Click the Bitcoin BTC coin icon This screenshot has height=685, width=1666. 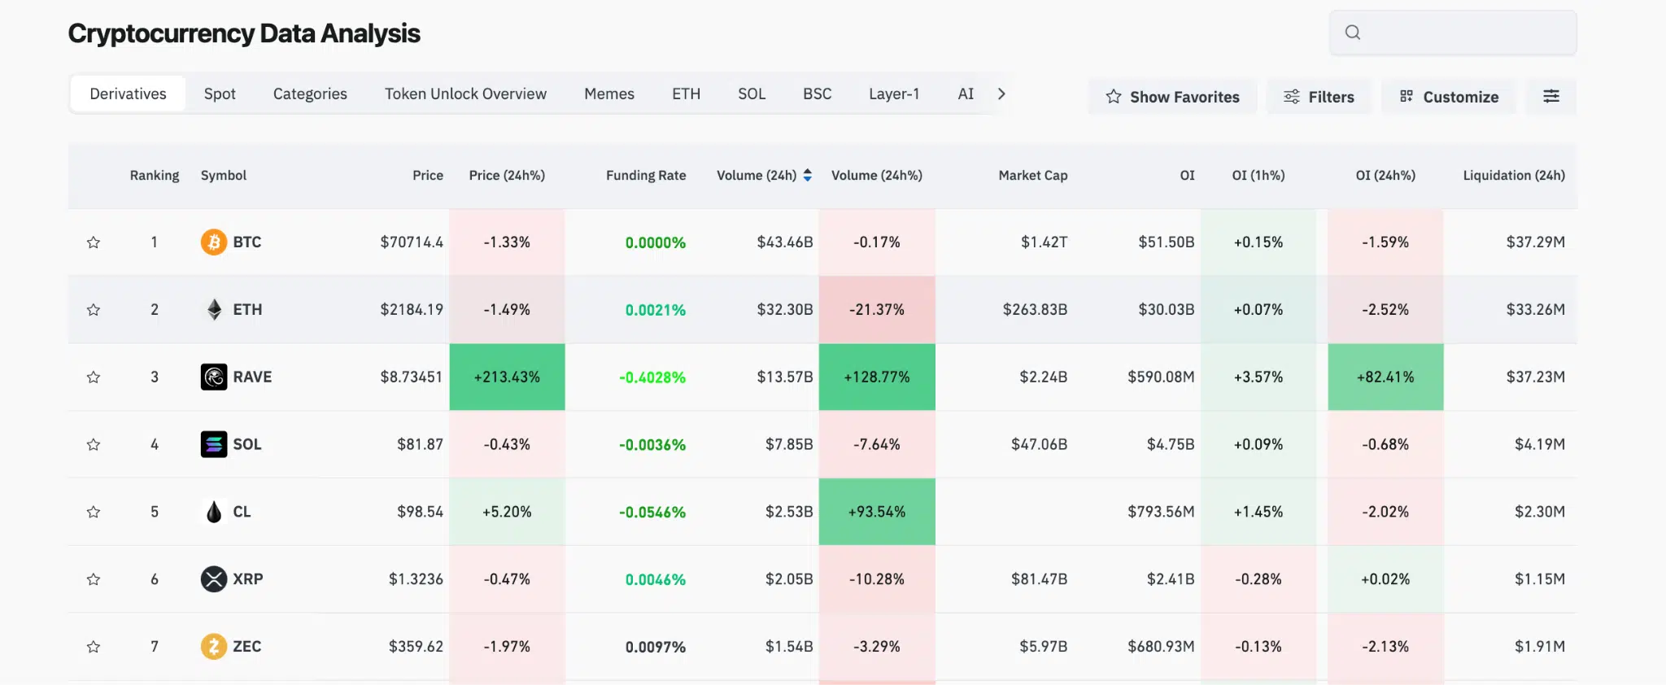(214, 242)
